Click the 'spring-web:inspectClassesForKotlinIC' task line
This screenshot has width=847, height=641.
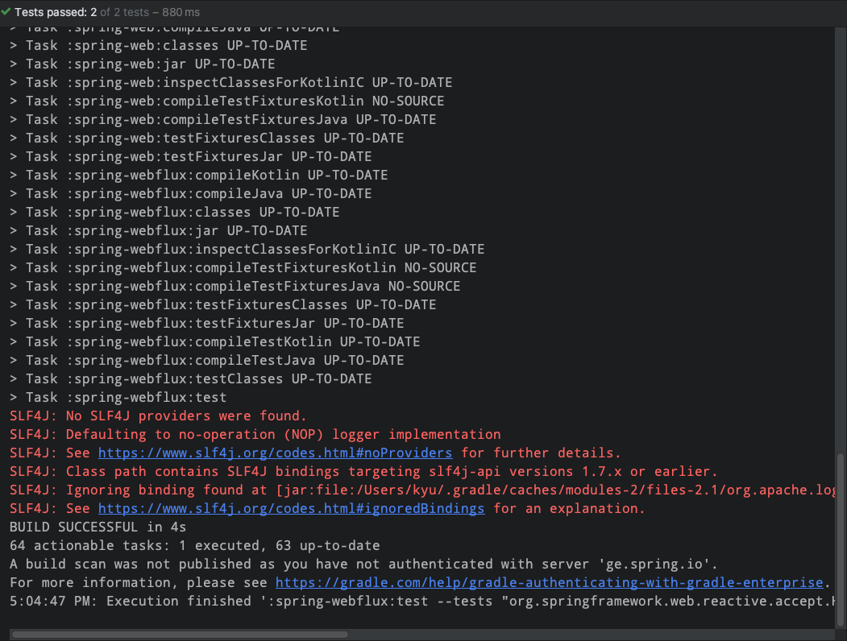[231, 83]
